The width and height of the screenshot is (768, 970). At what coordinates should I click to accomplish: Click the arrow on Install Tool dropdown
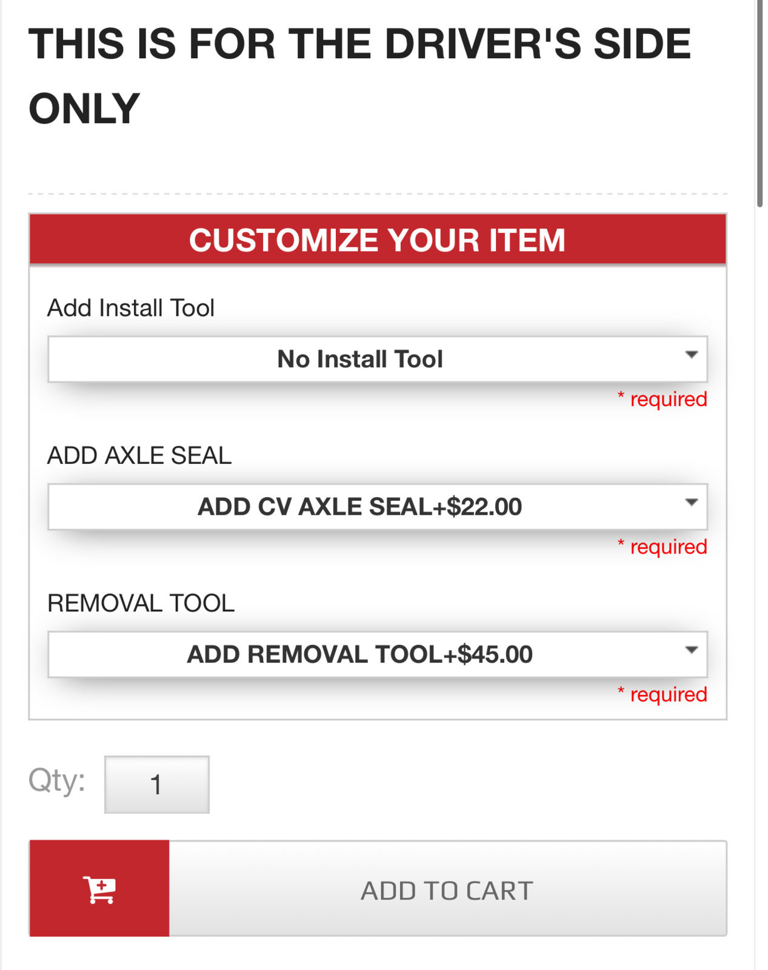[x=692, y=355]
